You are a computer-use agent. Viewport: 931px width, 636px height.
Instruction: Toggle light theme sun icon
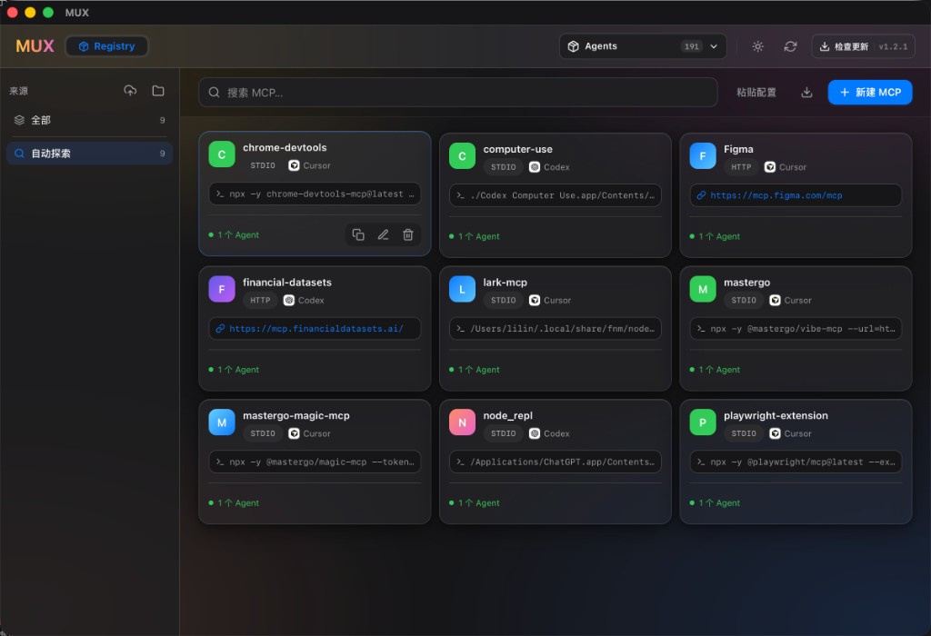[x=757, y=46]
